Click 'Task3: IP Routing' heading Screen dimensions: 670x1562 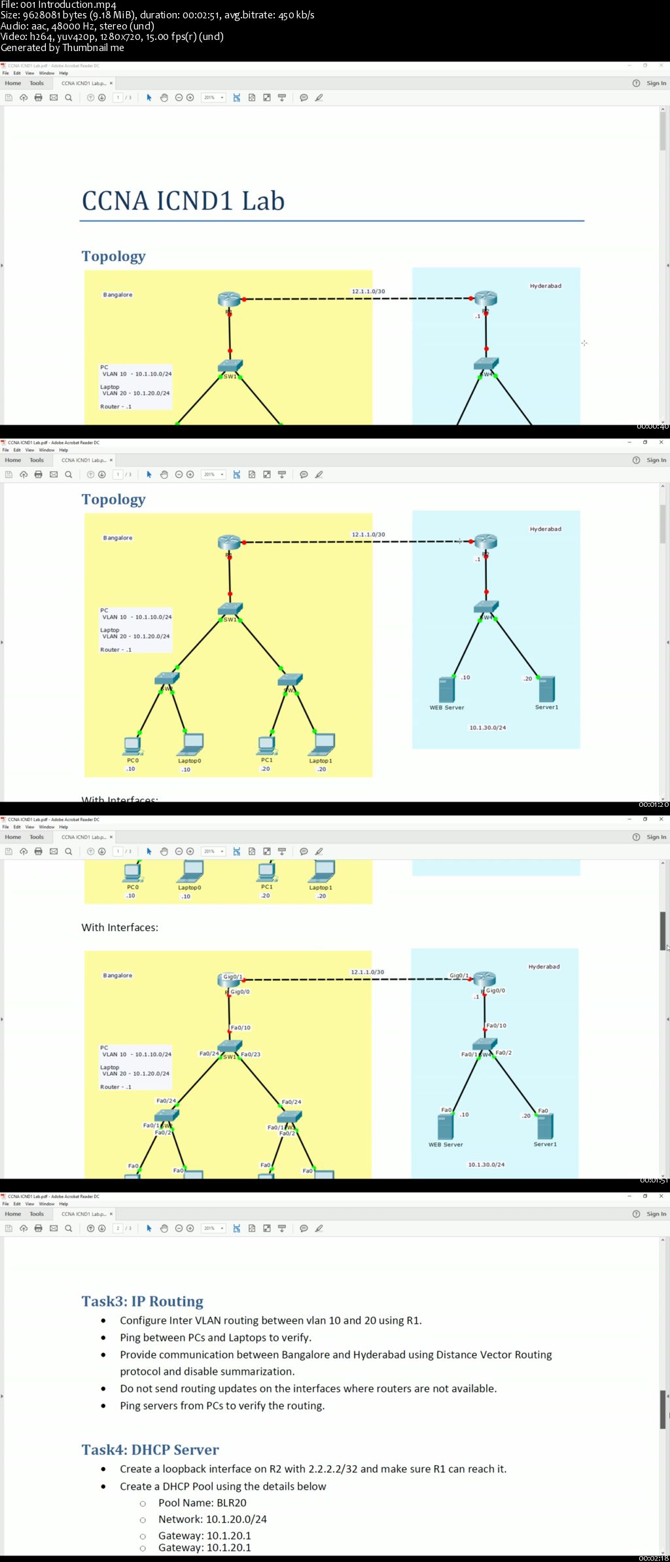click(143, 1301)
